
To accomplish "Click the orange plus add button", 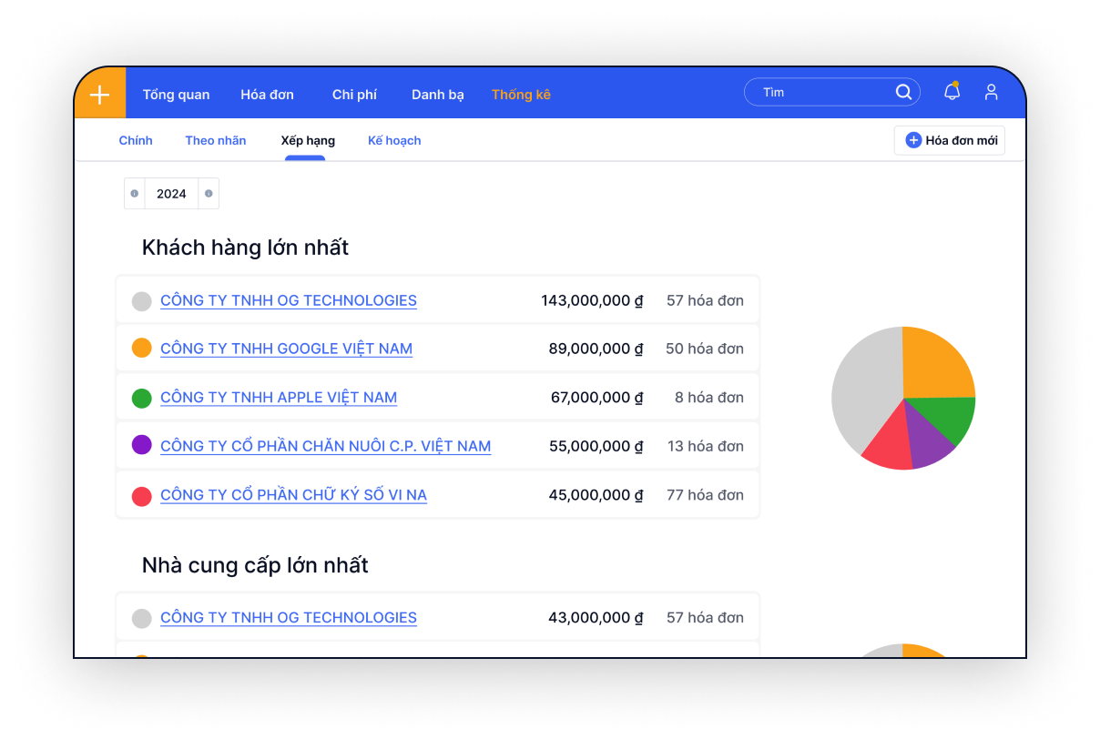I will pos(100,94).
